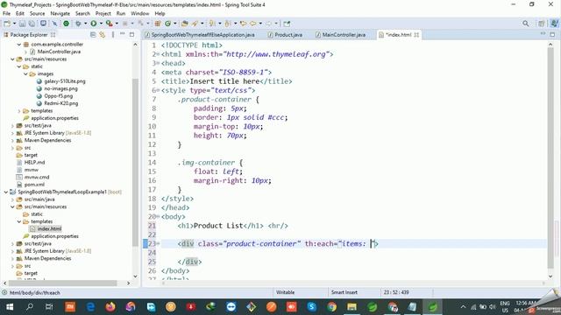Click MainController.java in the tree
The height and width of the screenshot is (315, 561).
tap(59, 52)
